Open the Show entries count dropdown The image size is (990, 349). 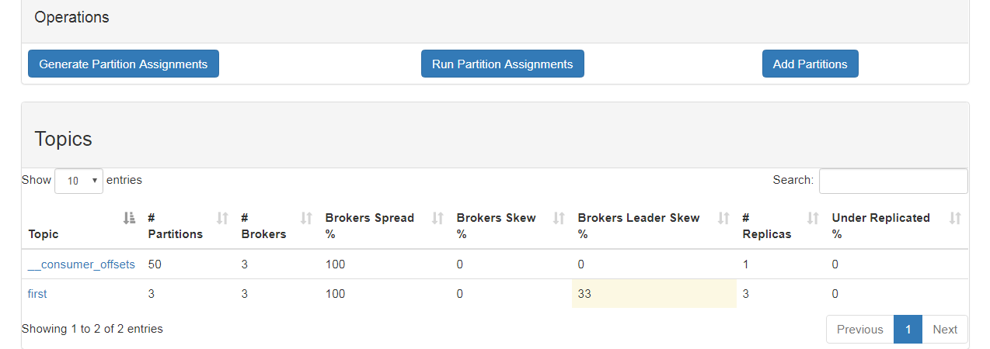(x=78, y=181)
